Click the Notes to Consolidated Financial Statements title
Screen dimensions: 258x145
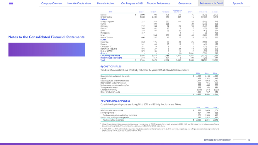[x=46, y=37]
